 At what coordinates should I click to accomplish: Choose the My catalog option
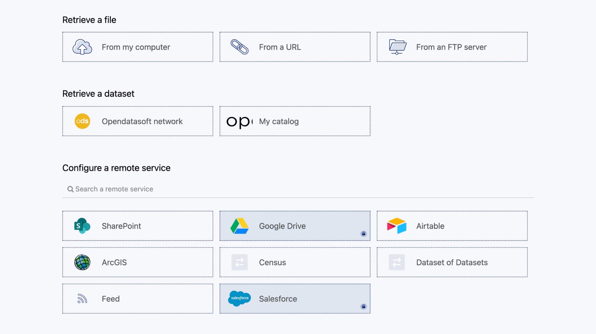(295, 121)
